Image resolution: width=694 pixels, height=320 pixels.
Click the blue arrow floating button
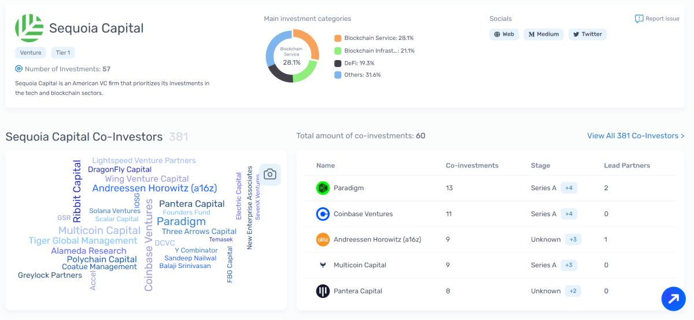point(674,299)
